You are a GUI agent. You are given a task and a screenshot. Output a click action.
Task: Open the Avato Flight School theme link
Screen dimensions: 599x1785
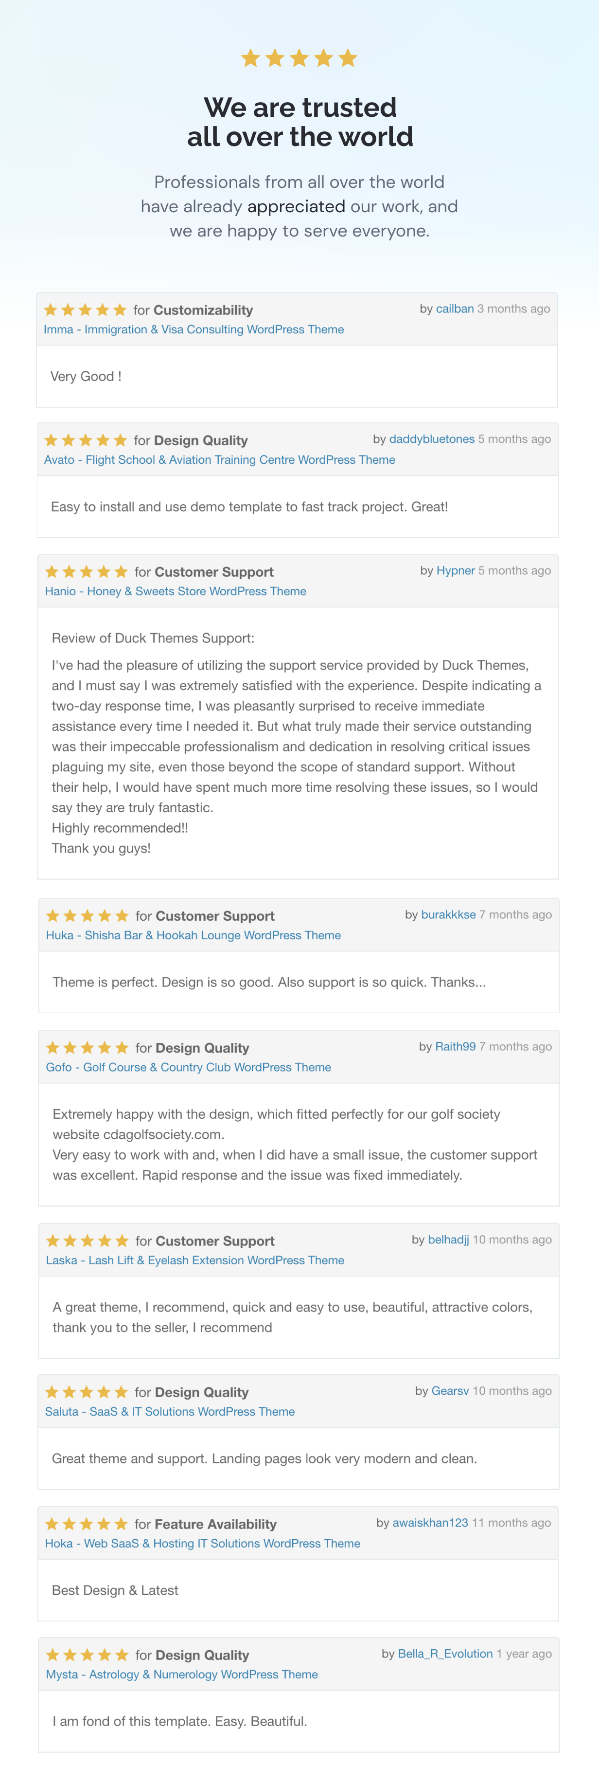click(219, 459)
